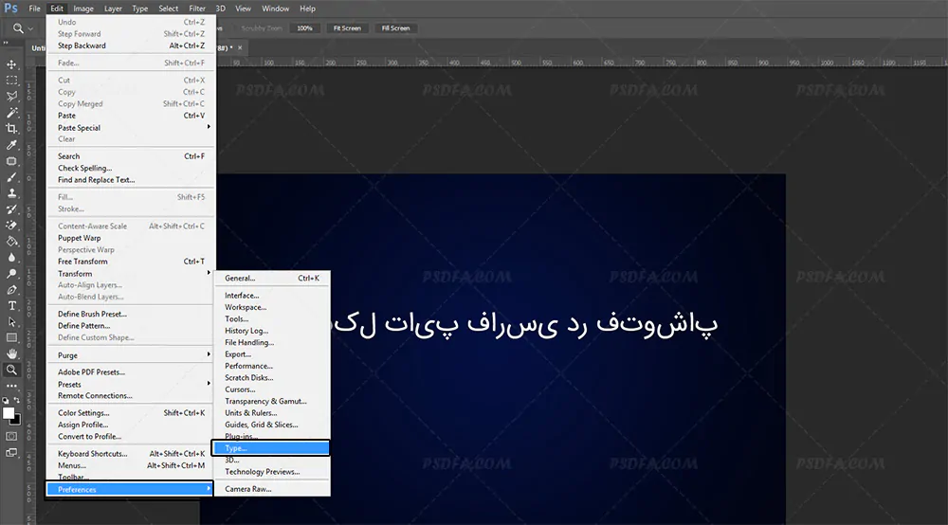
Task: Select the Zoom tool in the toolbar
Action: click(11, 370)
